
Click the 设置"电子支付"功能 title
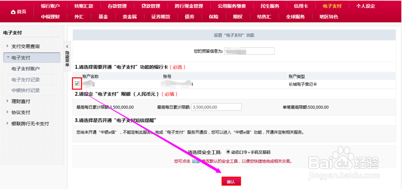coord(234,35)
